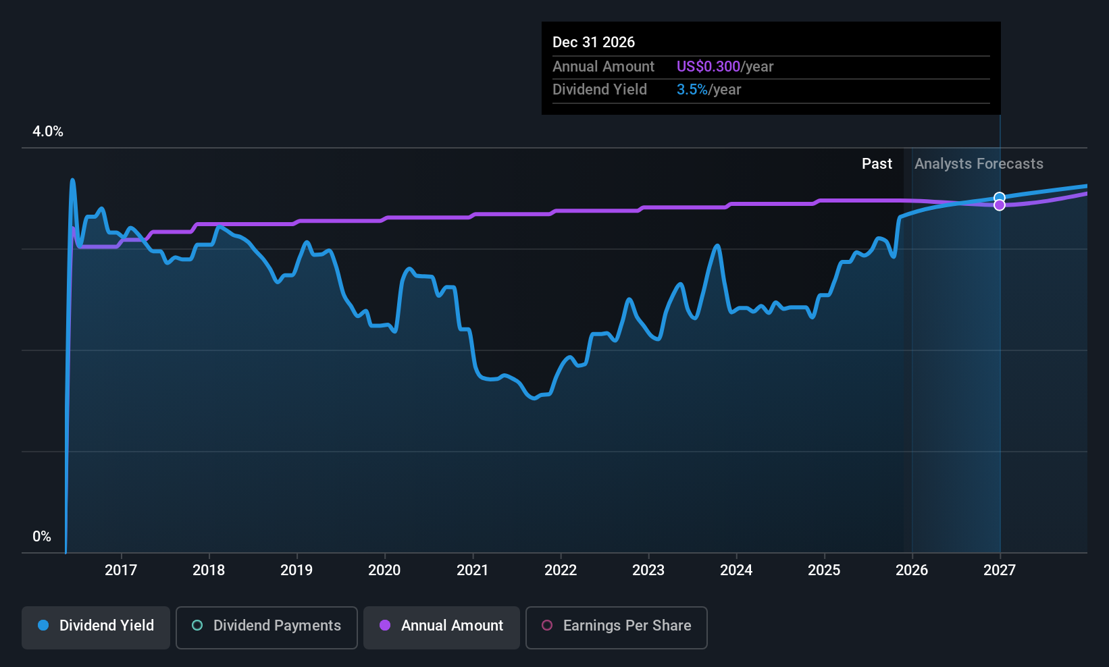Click the 3.5%/year tooltip value
Image resolution: width=1109 pixels, height=667 pixels.
point(708,90)
